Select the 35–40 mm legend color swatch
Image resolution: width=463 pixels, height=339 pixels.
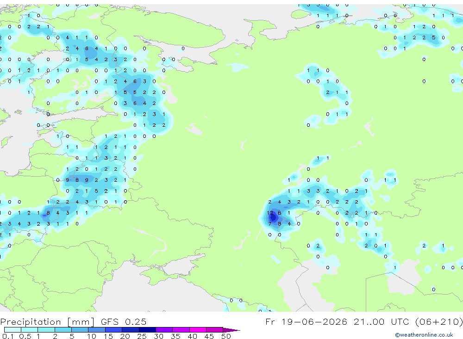[x=181, y=330]
